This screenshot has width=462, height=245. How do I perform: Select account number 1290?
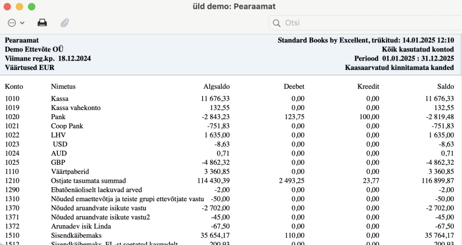[x=12, y=190]
